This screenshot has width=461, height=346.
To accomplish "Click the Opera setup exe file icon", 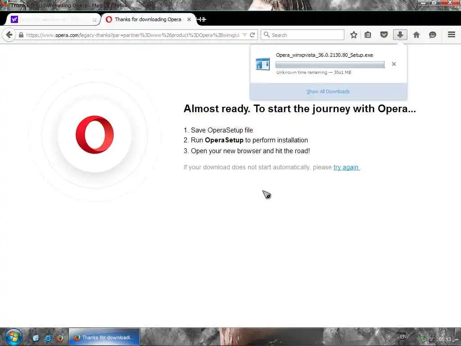I will [262, 64].
